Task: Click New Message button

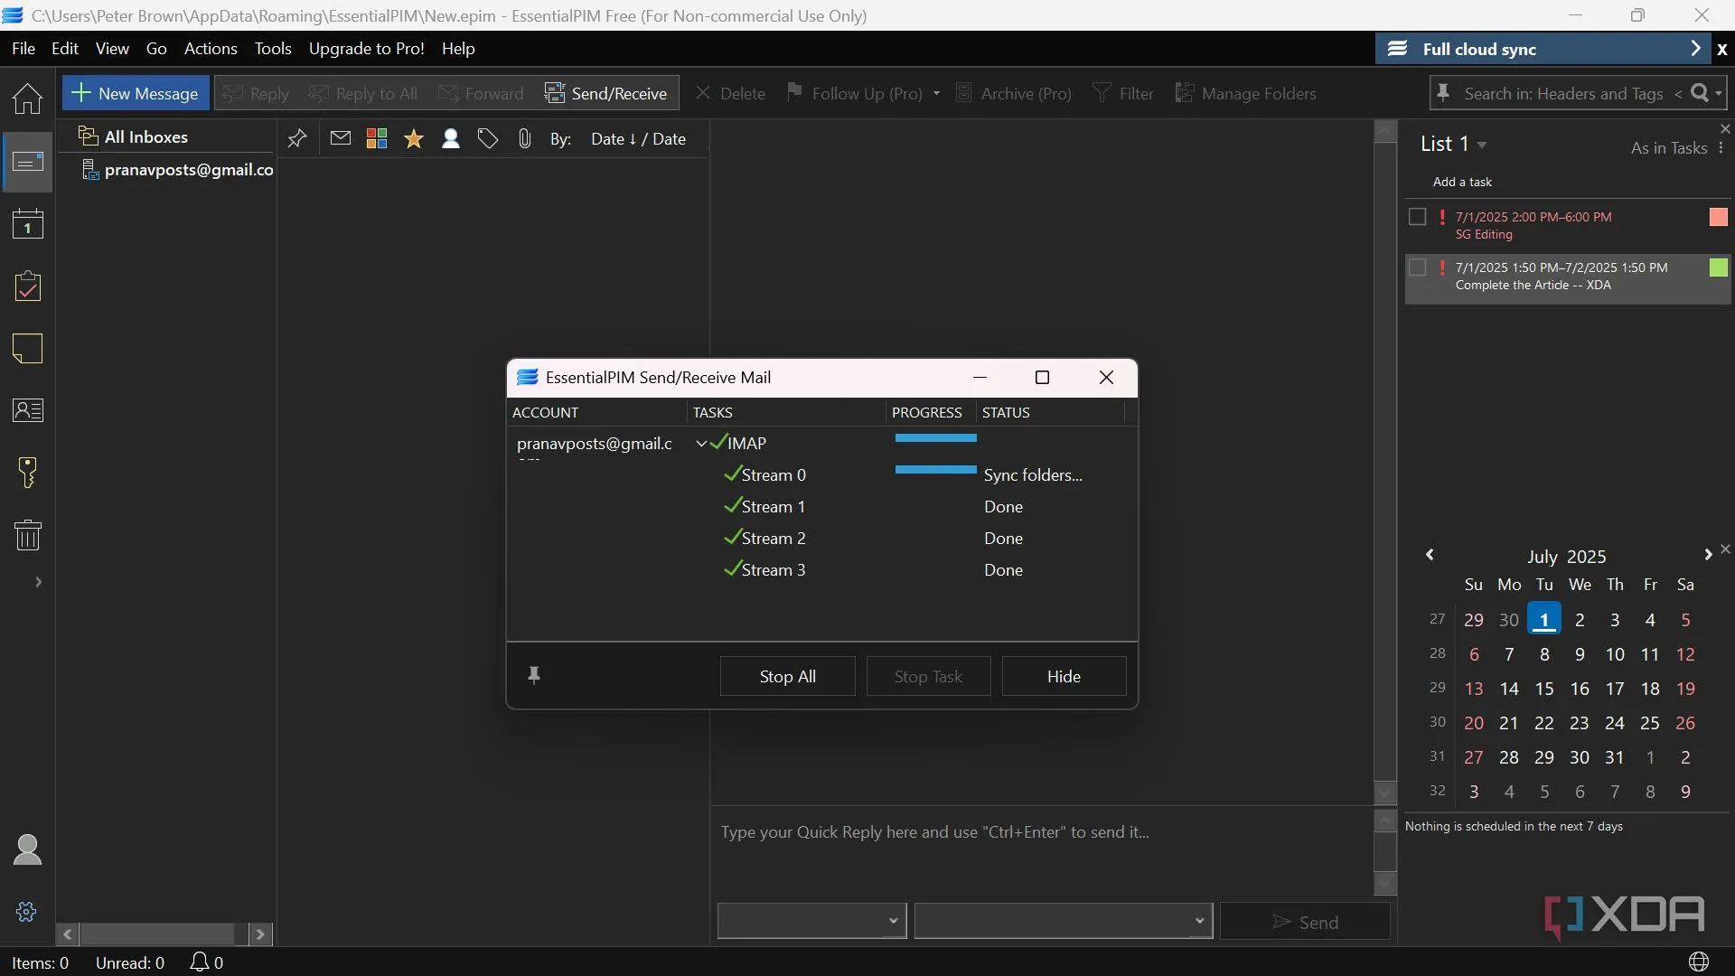Action: (x=136, y=93)
